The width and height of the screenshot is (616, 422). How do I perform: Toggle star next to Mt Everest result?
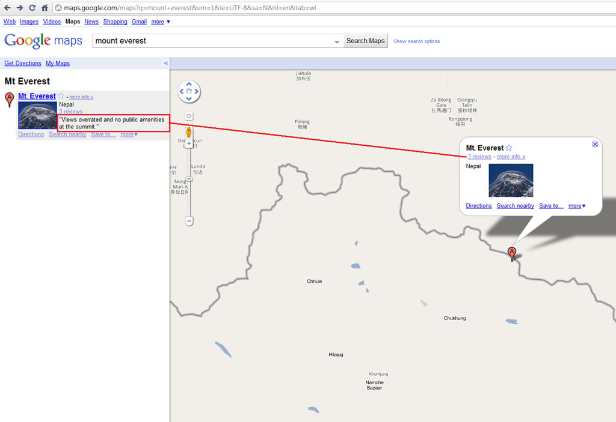click(61, 96)
